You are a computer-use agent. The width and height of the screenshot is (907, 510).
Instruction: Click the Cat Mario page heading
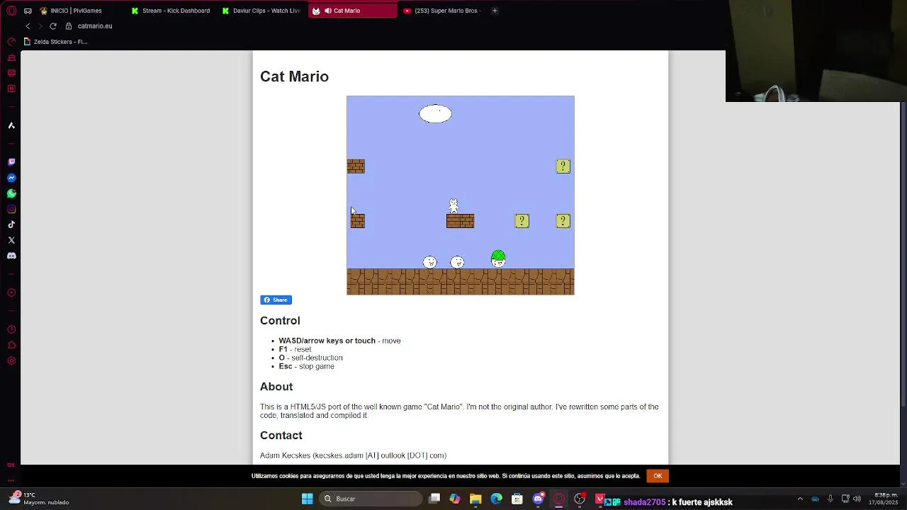coord(294,76)
